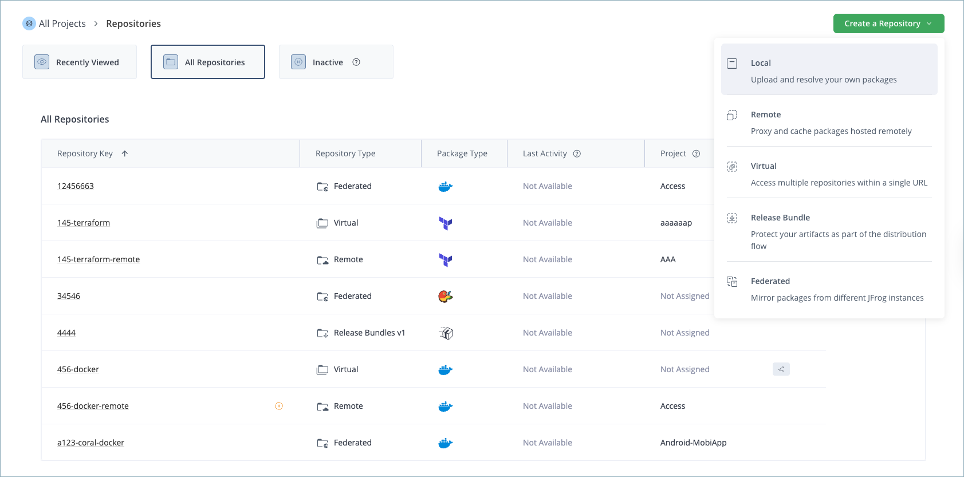Screen dimensions: 964x477
Task: Click the package icon in 34546 row
Action: pyautogui.click(x=446, y=296)
